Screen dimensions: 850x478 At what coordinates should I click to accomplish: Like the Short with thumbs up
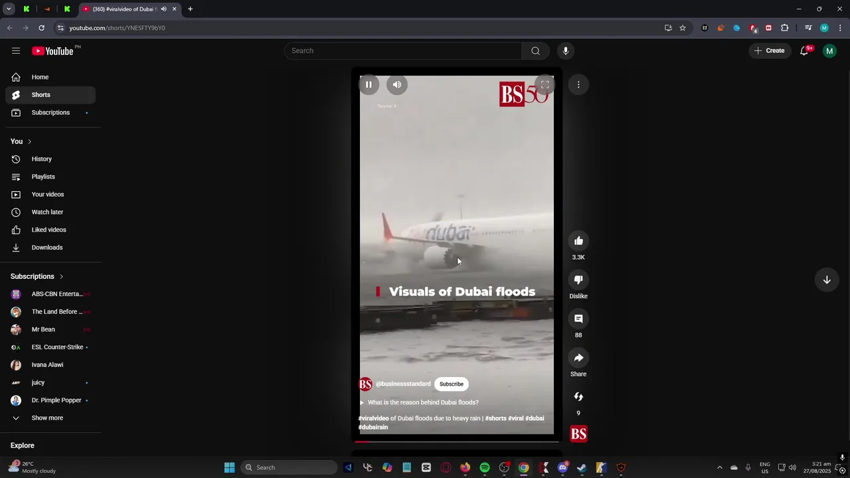[x=578, y=241]
